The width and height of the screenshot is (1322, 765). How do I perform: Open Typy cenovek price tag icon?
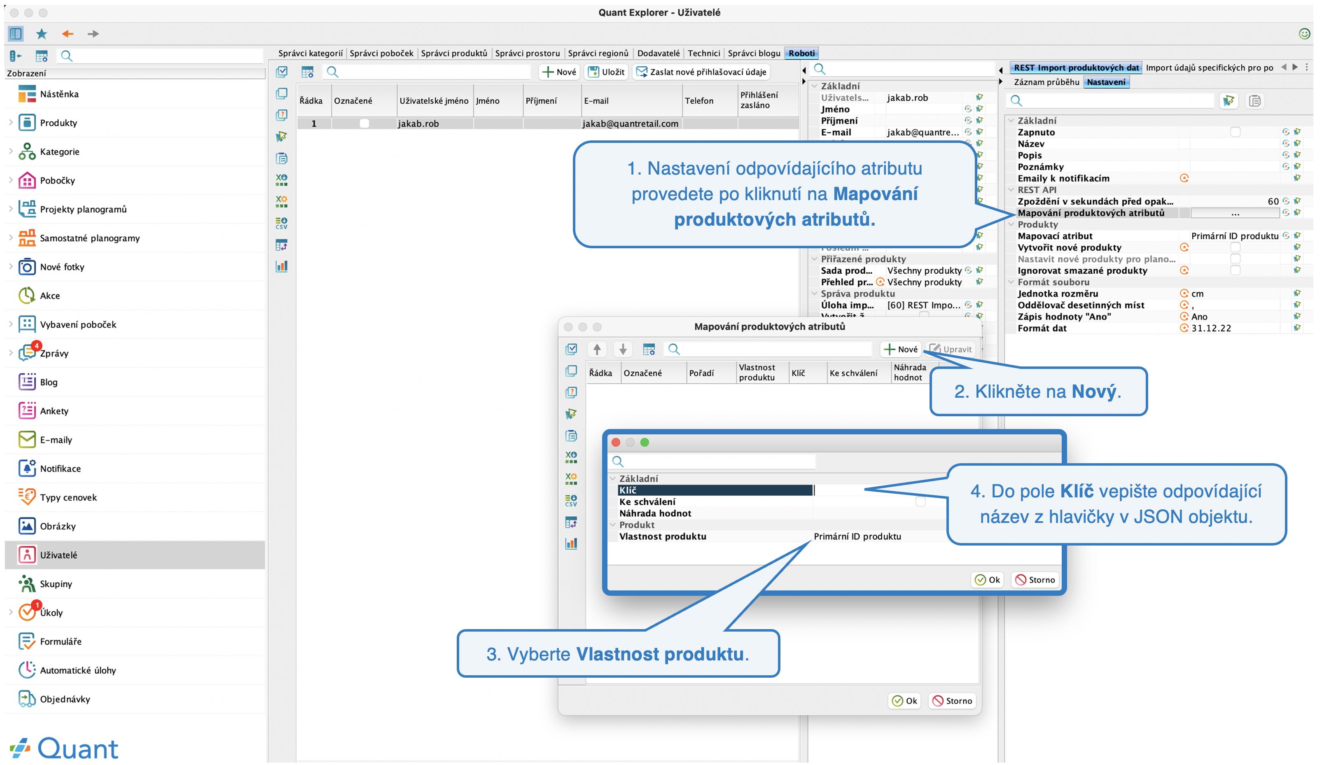(27, 498)
